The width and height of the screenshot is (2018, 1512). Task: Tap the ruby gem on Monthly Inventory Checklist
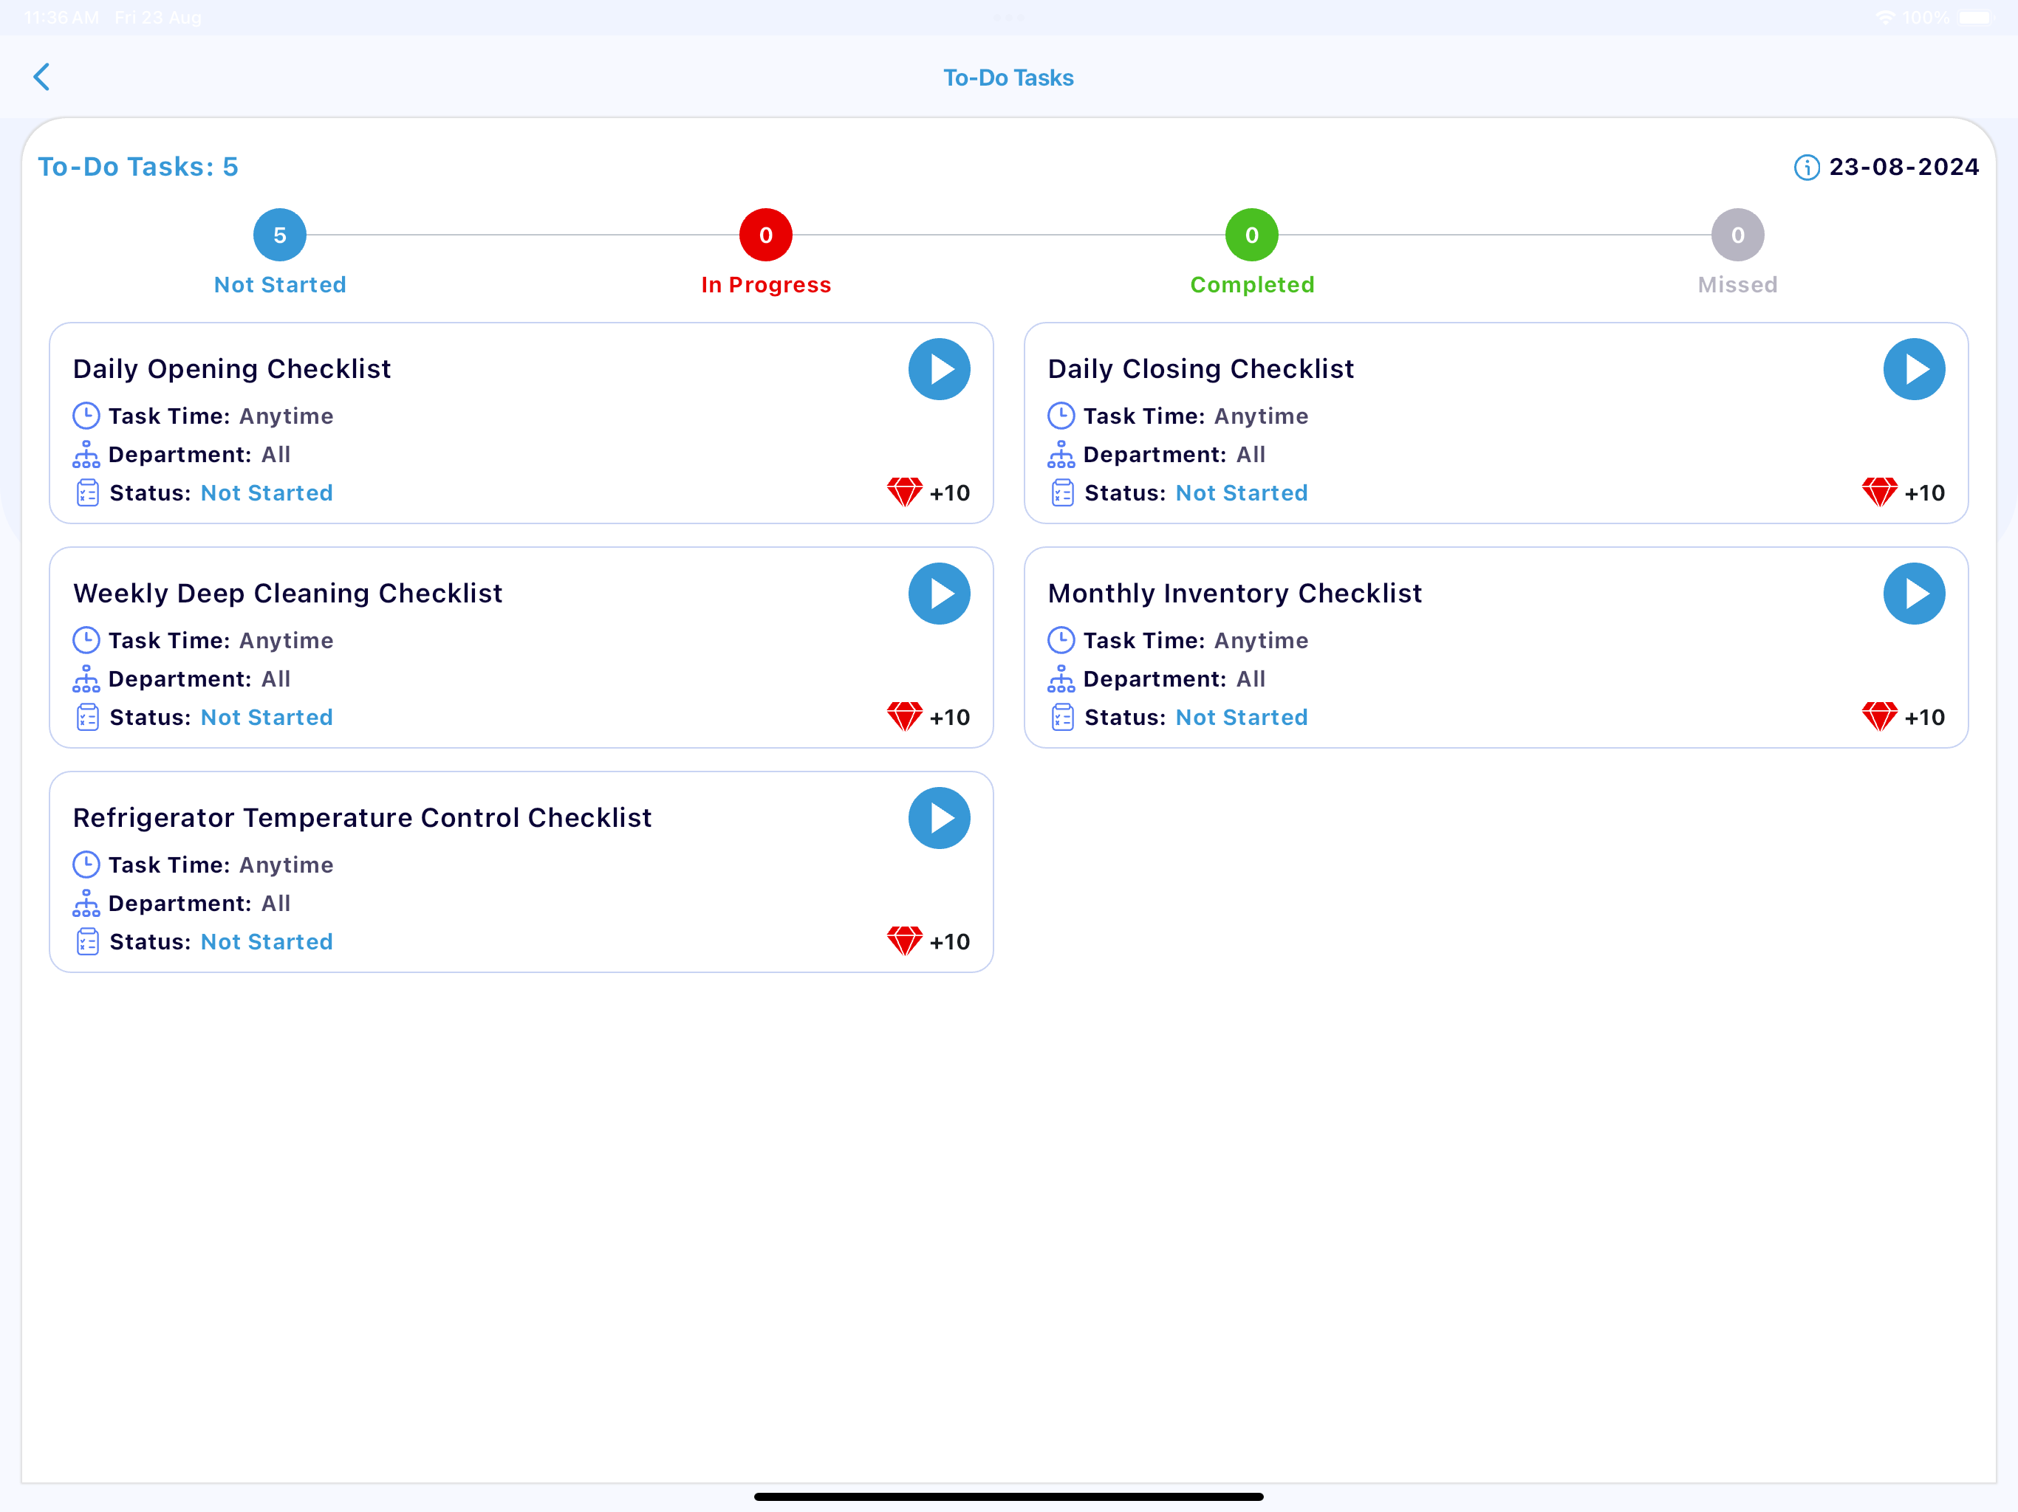[1878, 717]
